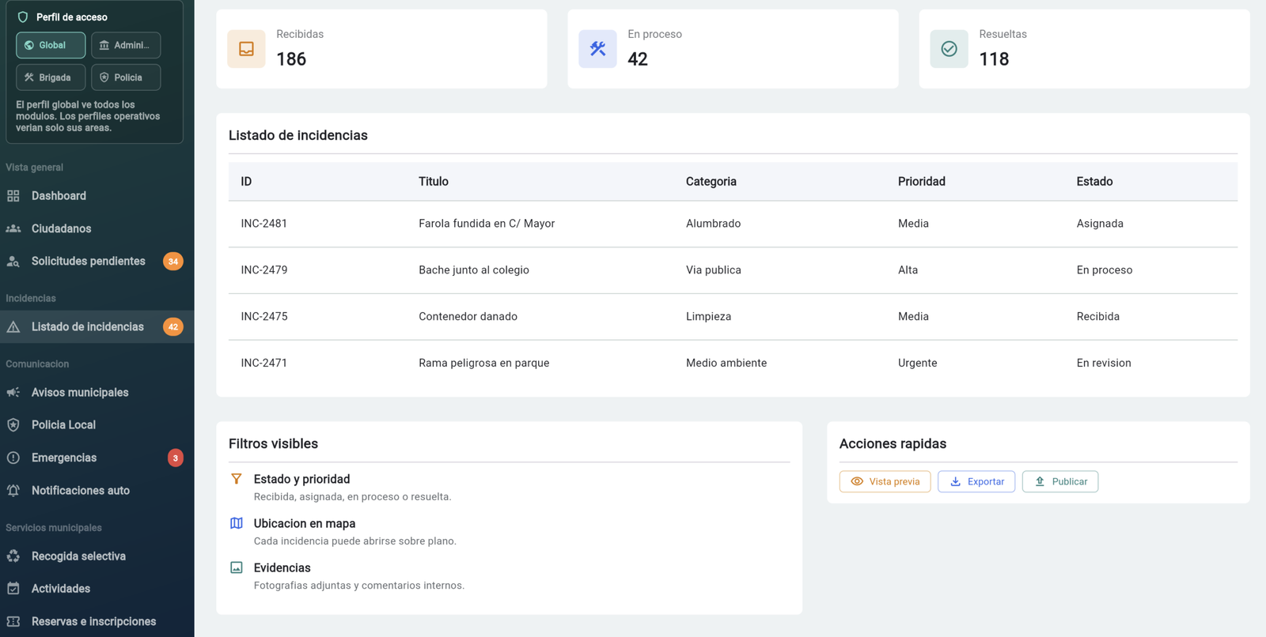The image size is (1266, 637).
Task: Open Dashboard from the sidebar
Action: [x=97, y=196]
